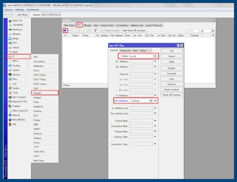Open Radius in the sidebar

tap(16, 88)
